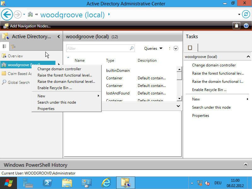
Task: Select the Tasks pane clipboard tab
Action: click(190, 48)
